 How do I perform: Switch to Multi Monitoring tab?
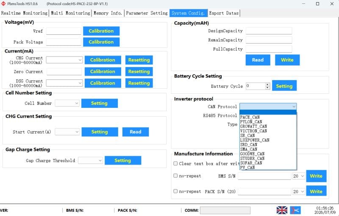(x=70, y=13)
